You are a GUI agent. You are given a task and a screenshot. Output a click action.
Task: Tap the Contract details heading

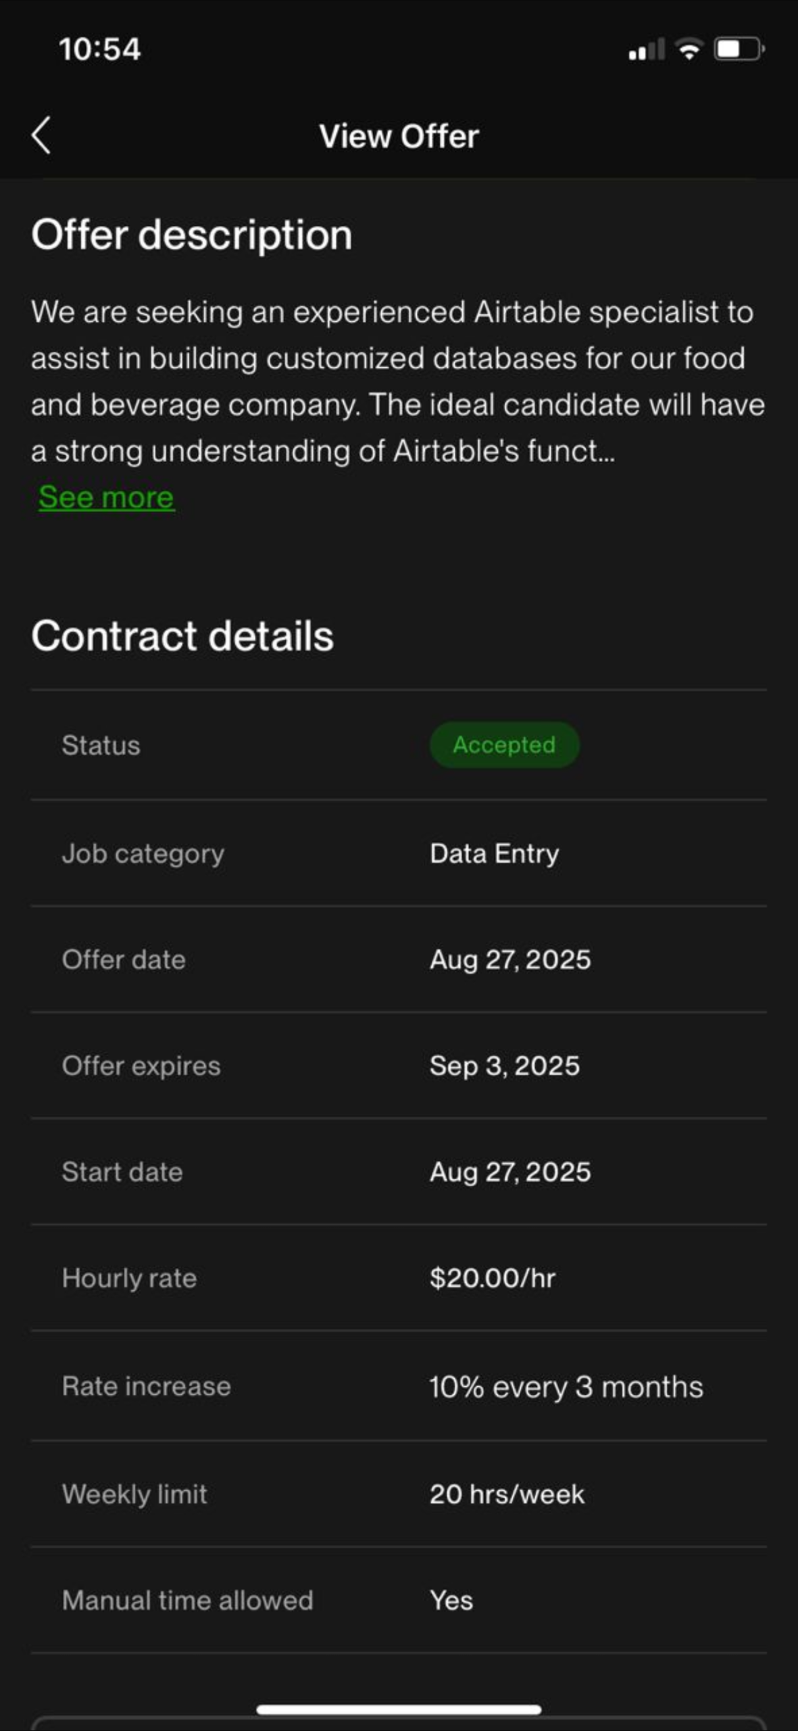[x=182, y=636]
